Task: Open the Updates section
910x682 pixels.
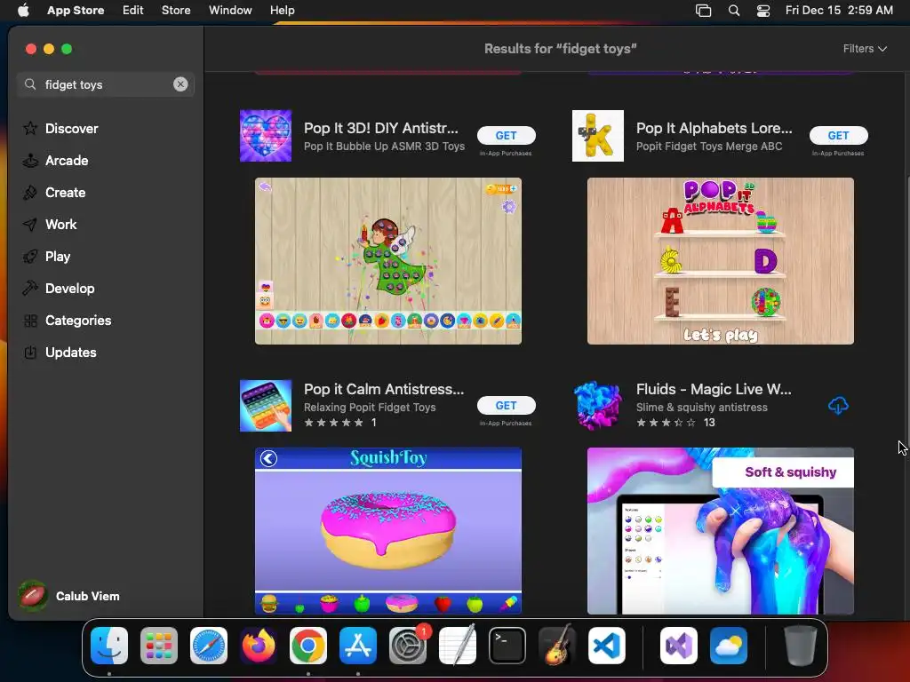Action: tap(60, 352)
